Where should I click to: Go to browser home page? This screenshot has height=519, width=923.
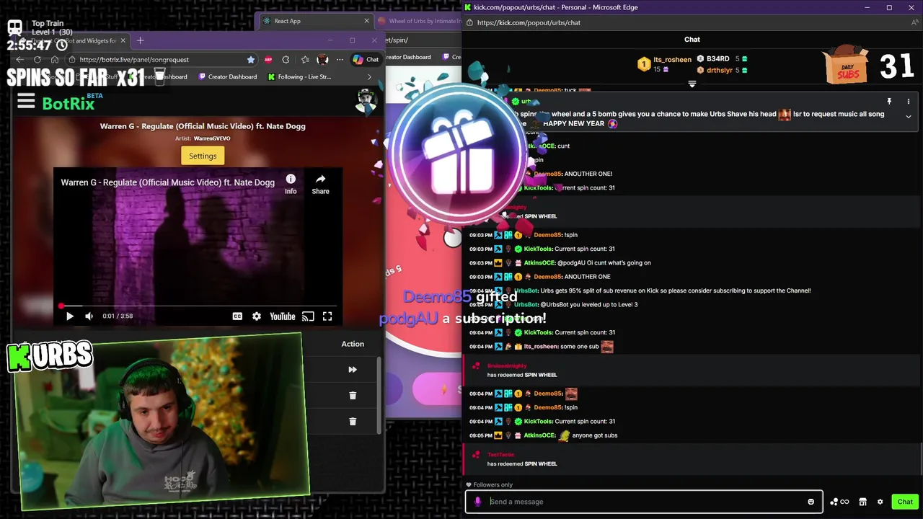tap(55, 60)
